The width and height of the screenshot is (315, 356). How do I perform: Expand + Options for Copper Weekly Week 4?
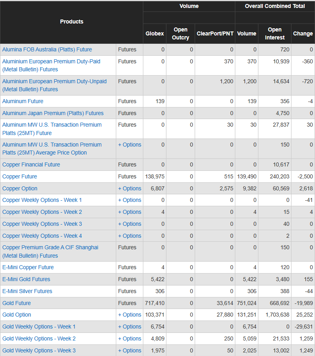(130, 236)
